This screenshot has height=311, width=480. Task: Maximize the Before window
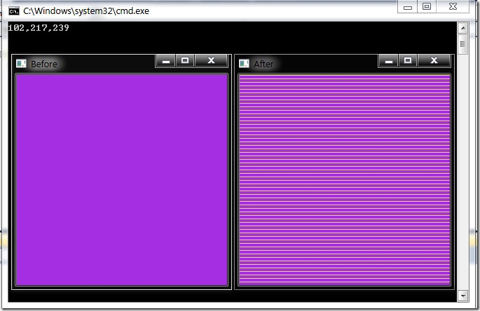[x=185, y=61]
